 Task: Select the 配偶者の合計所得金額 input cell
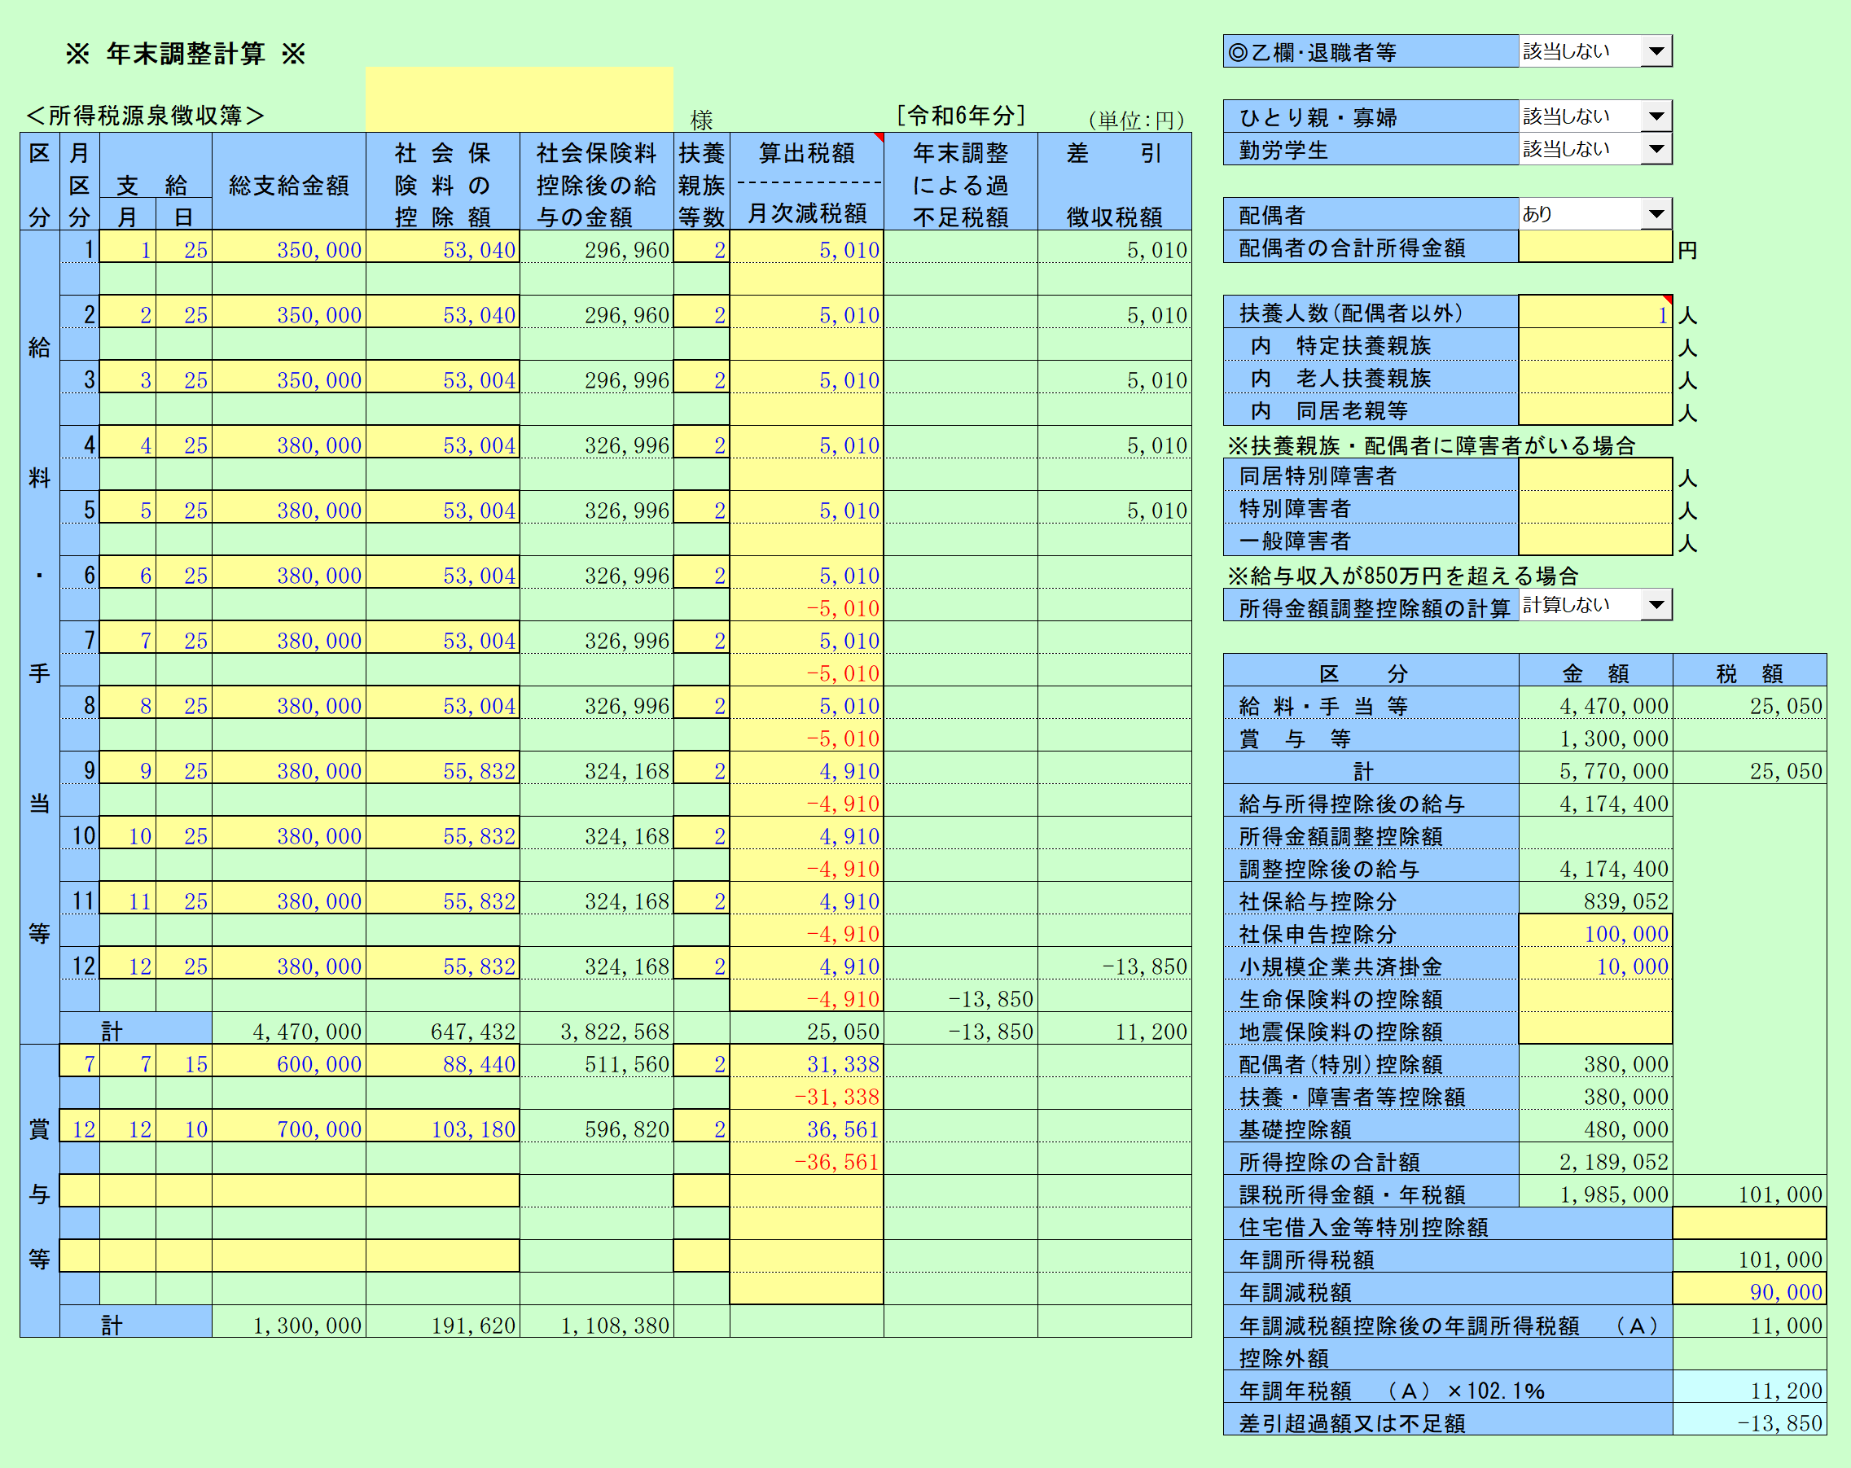click(x=1595, y=248)
